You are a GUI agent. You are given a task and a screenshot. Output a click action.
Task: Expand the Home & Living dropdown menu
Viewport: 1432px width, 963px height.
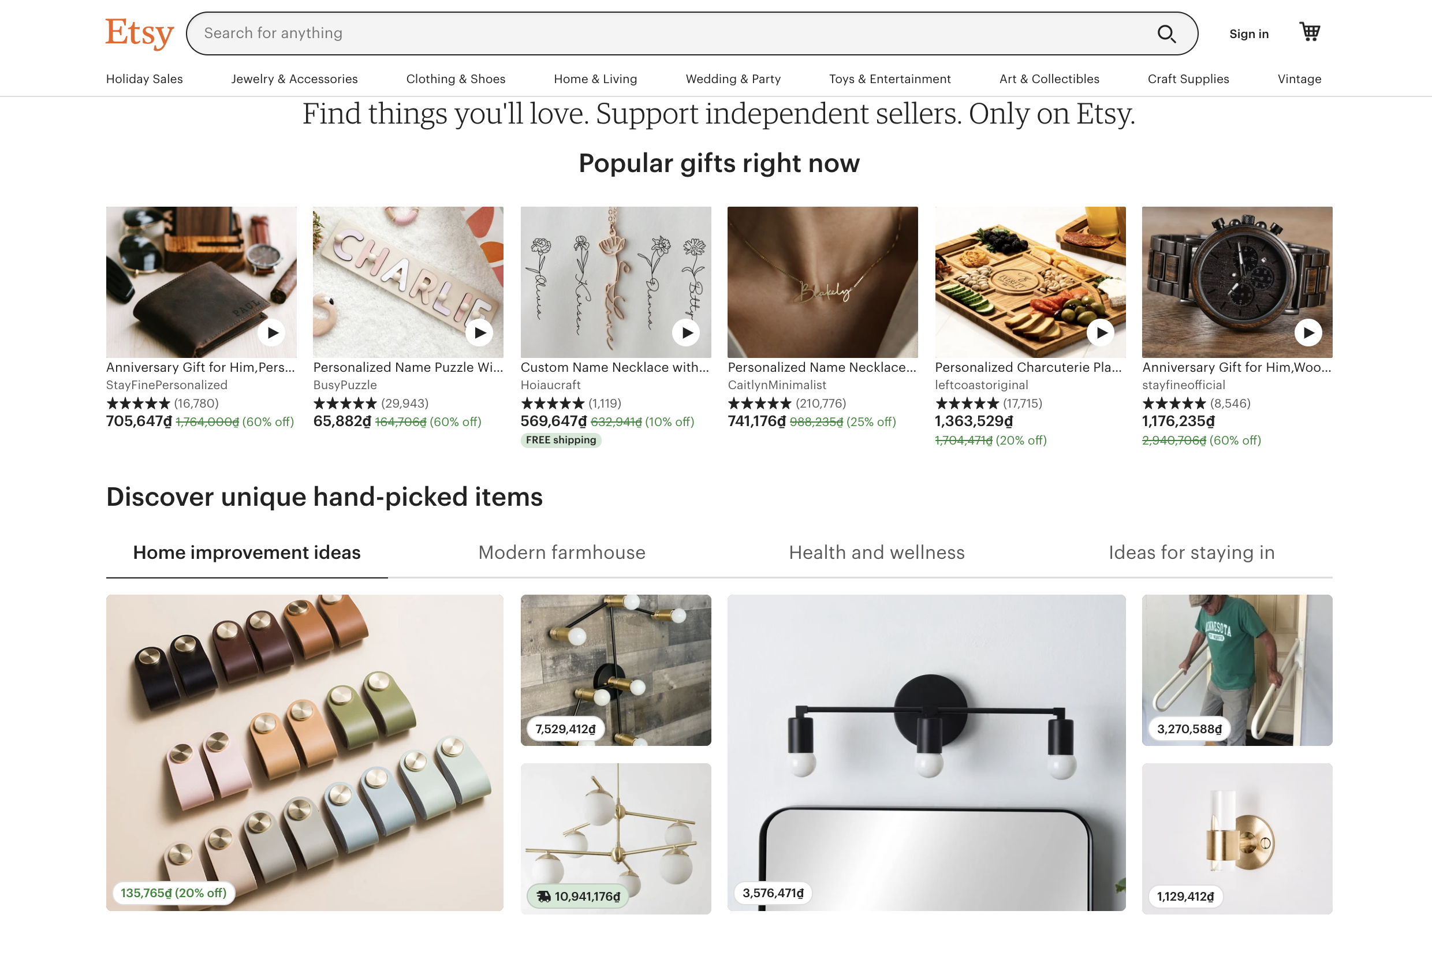(595, 79)
